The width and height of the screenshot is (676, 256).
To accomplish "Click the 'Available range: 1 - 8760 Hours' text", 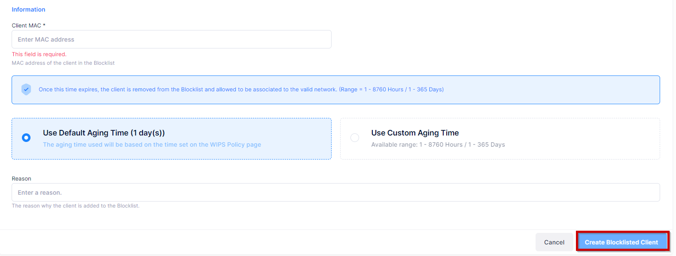I will coord(438,145).
